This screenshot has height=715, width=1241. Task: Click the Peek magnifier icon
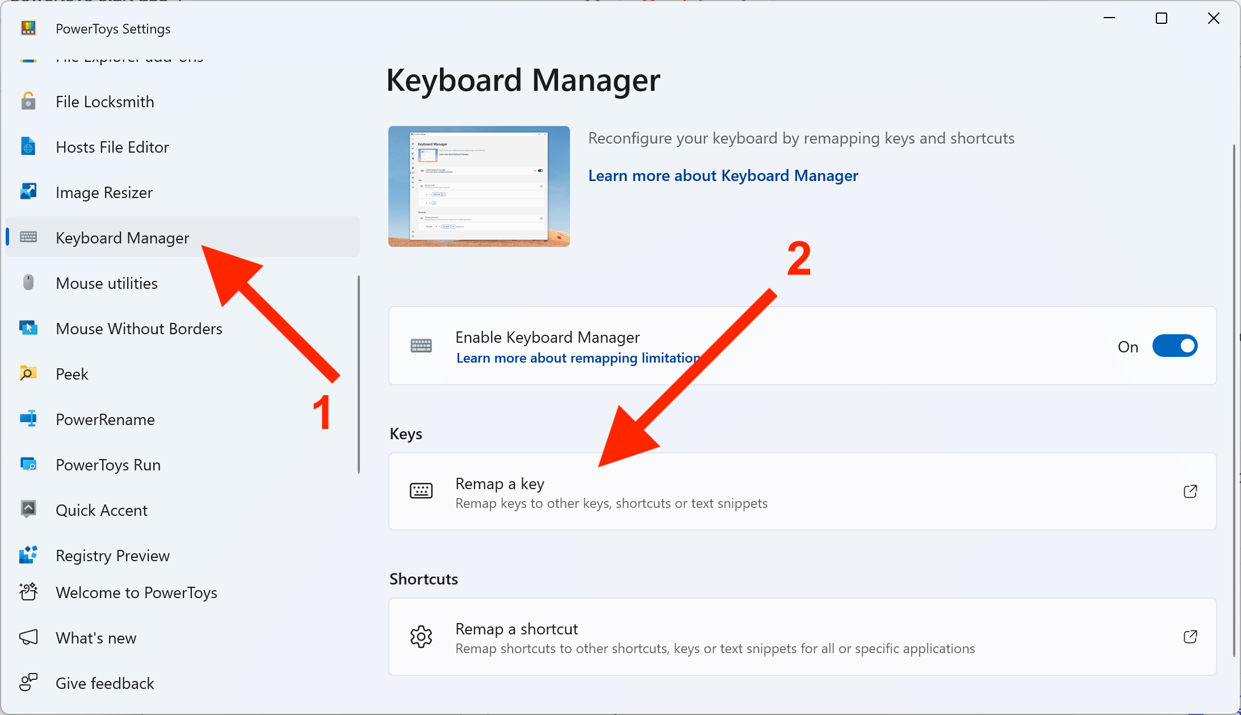pos(28,373)
